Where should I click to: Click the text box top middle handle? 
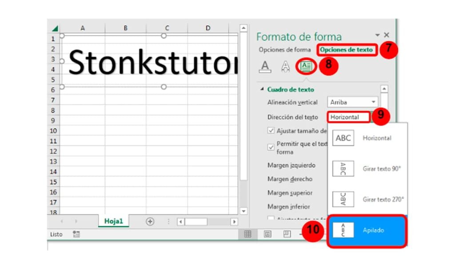point(164,36)
